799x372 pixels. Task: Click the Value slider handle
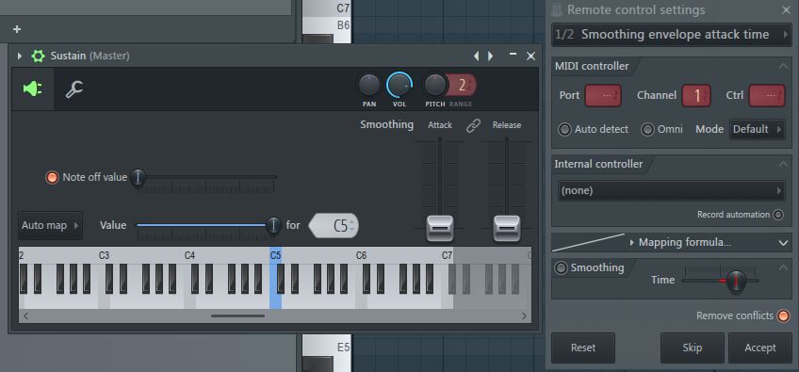point(273,225)
